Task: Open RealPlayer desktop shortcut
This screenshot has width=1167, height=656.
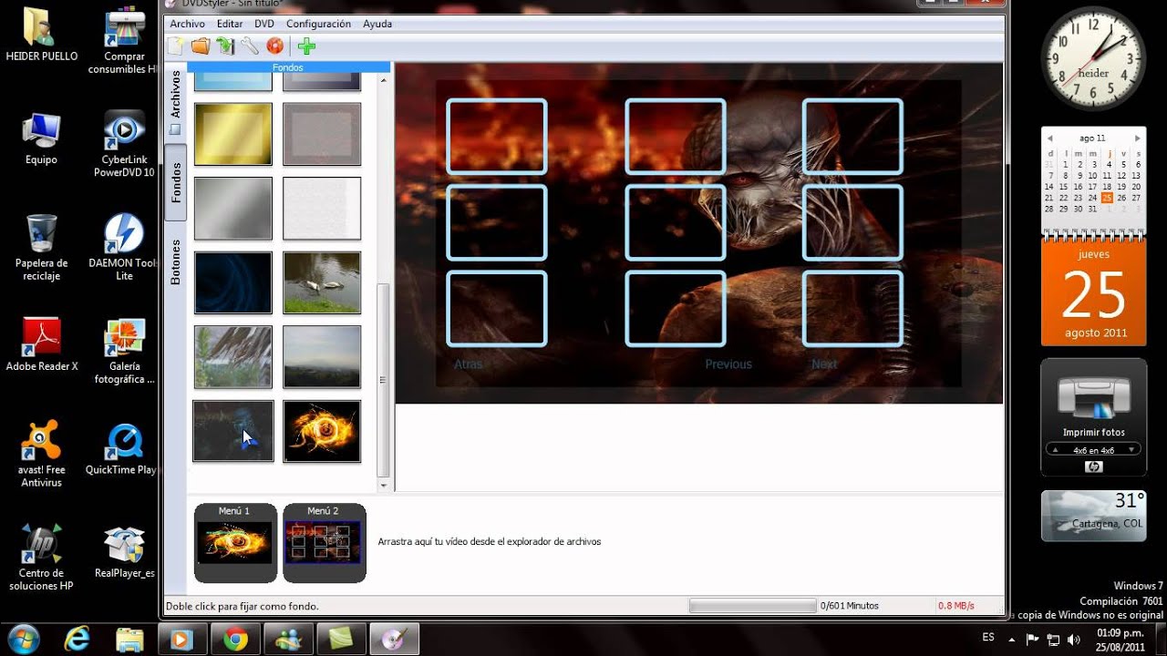Action: coord(125,552)
